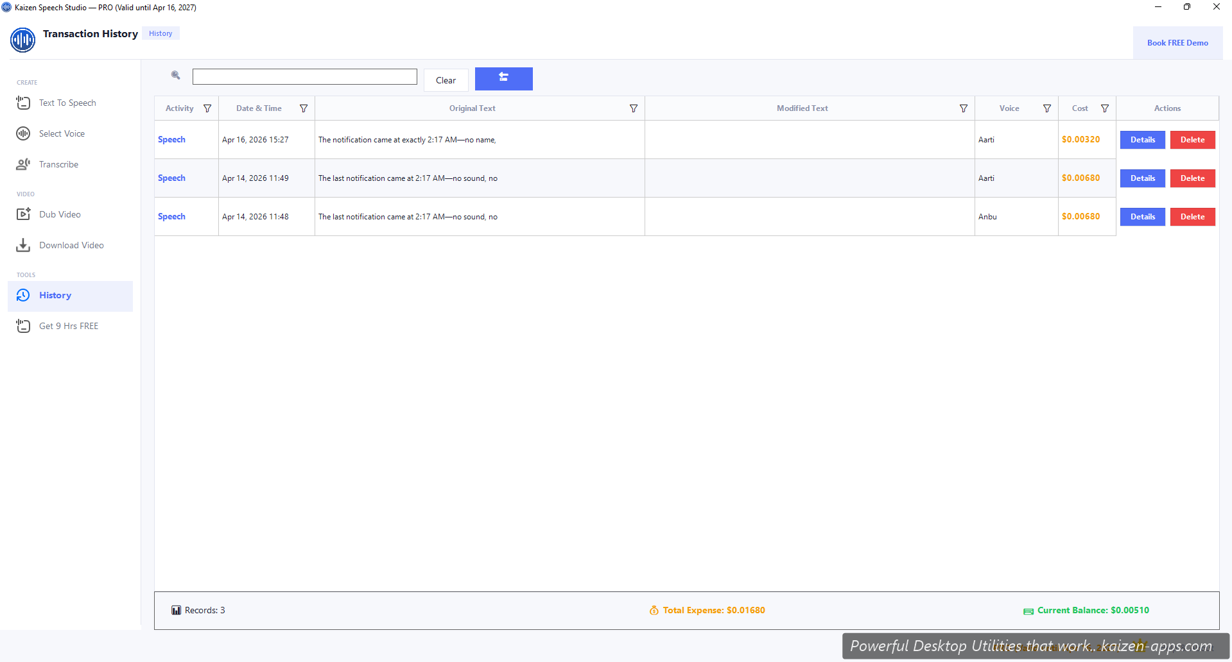
Task: Click the search magnifier icon
Action: click(x=175, y=75)
